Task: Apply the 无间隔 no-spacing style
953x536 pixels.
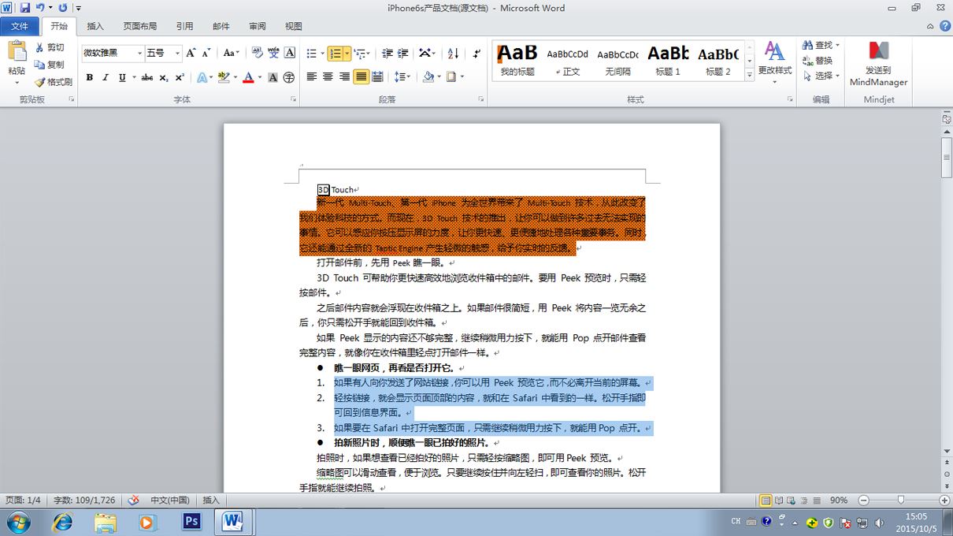Action: tap(617, 61)
